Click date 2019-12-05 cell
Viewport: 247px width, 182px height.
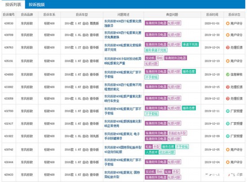click(212, 150)
